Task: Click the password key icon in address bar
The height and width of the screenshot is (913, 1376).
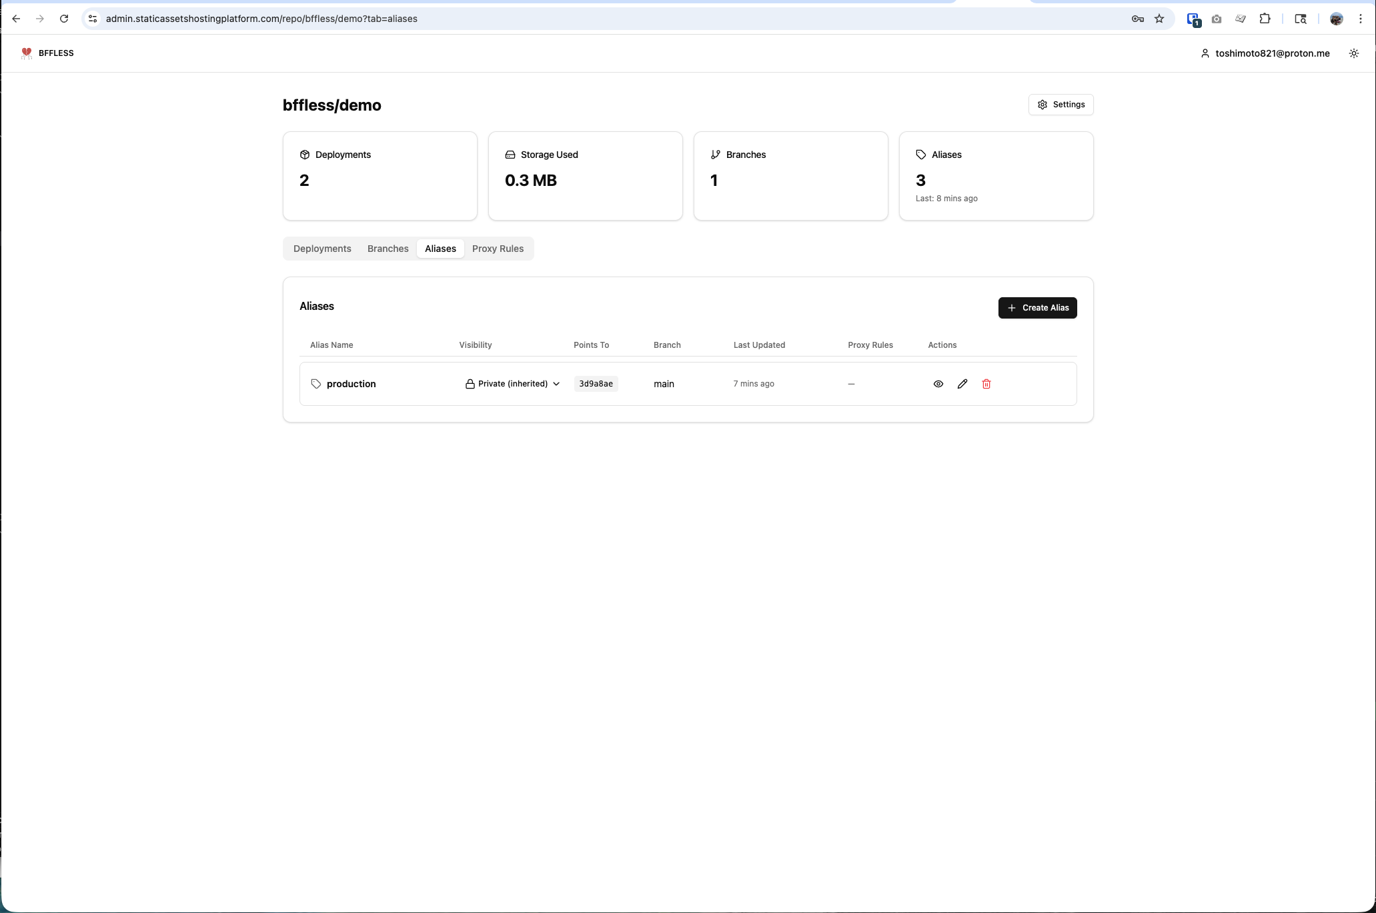Action: 1137,19
